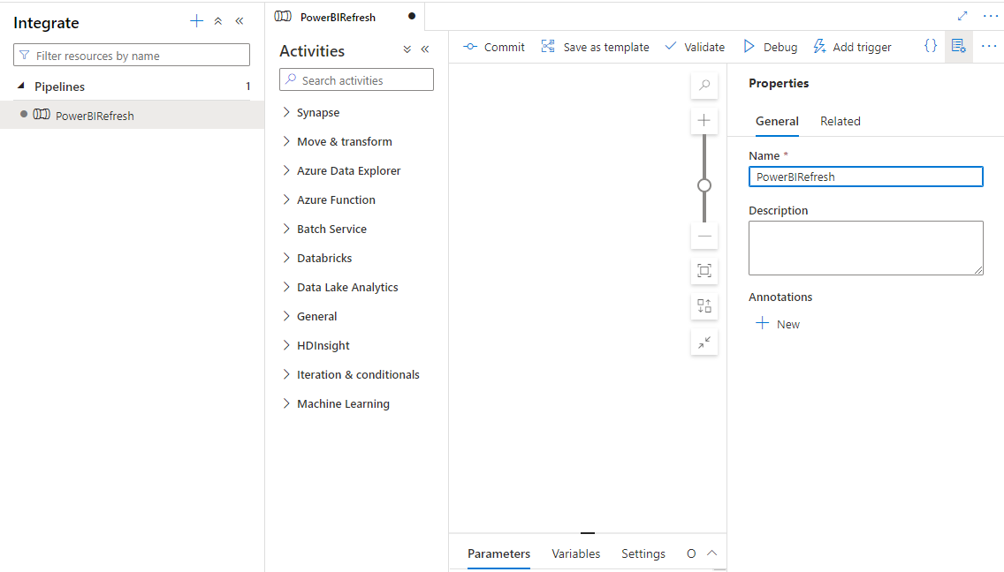Click the Search activities field
This screenshot has height=572, width=1004.
pos(357,79)
